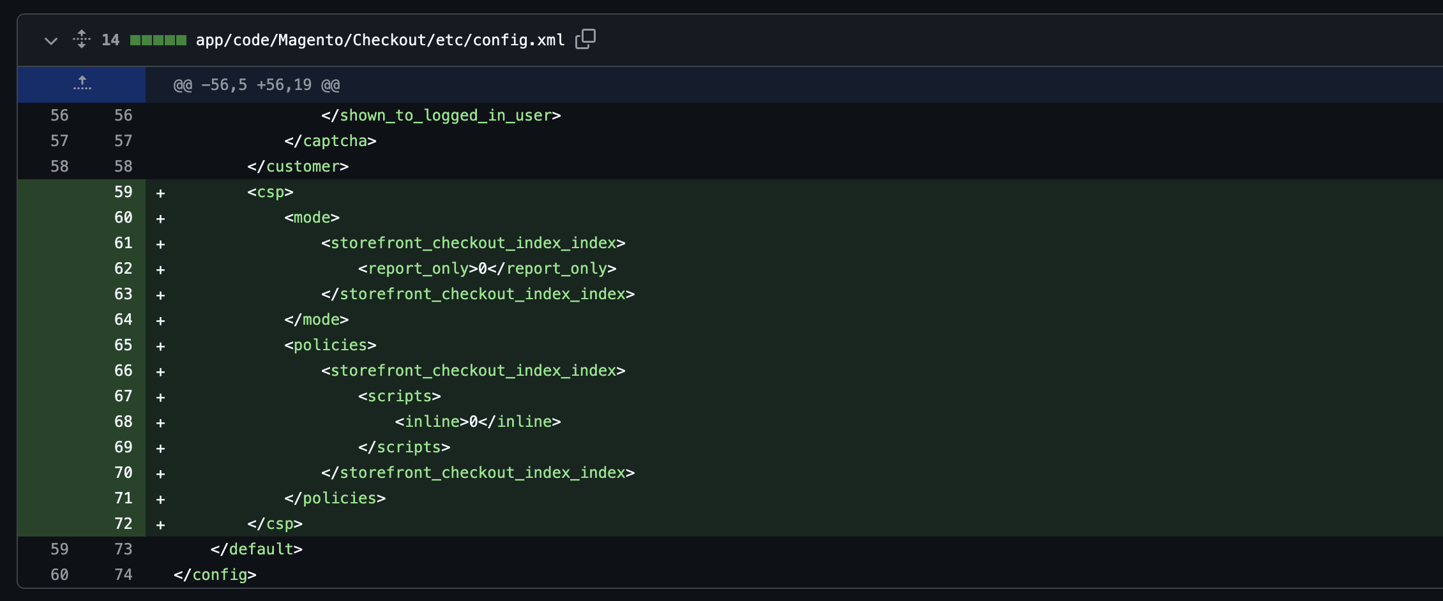Copy the config.xml file path
The width and height of the screenshot is (1443, 601).
pyautogui.click(x=585, y=40)
